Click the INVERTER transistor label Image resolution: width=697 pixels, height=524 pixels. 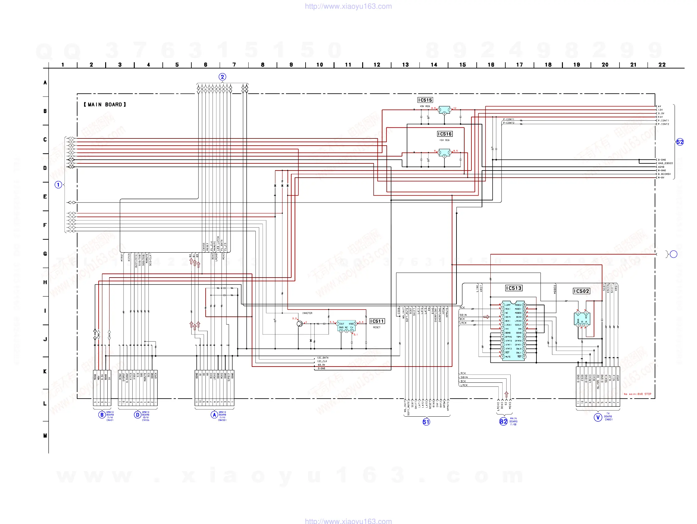307,313
